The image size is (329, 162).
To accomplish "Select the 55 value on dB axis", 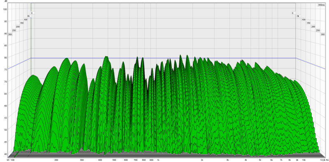I will tap(6, 118).
